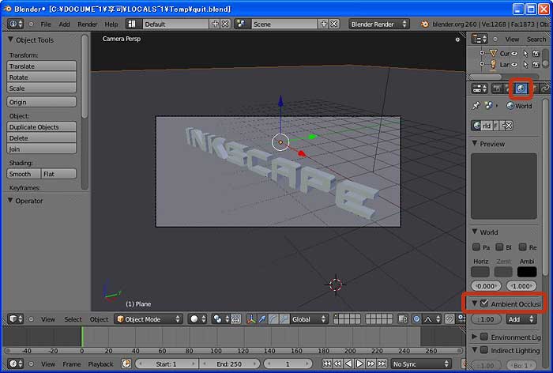Open the Playback menu in timeline
Viewport: 553px width, 373px height.
coord(100,364)
